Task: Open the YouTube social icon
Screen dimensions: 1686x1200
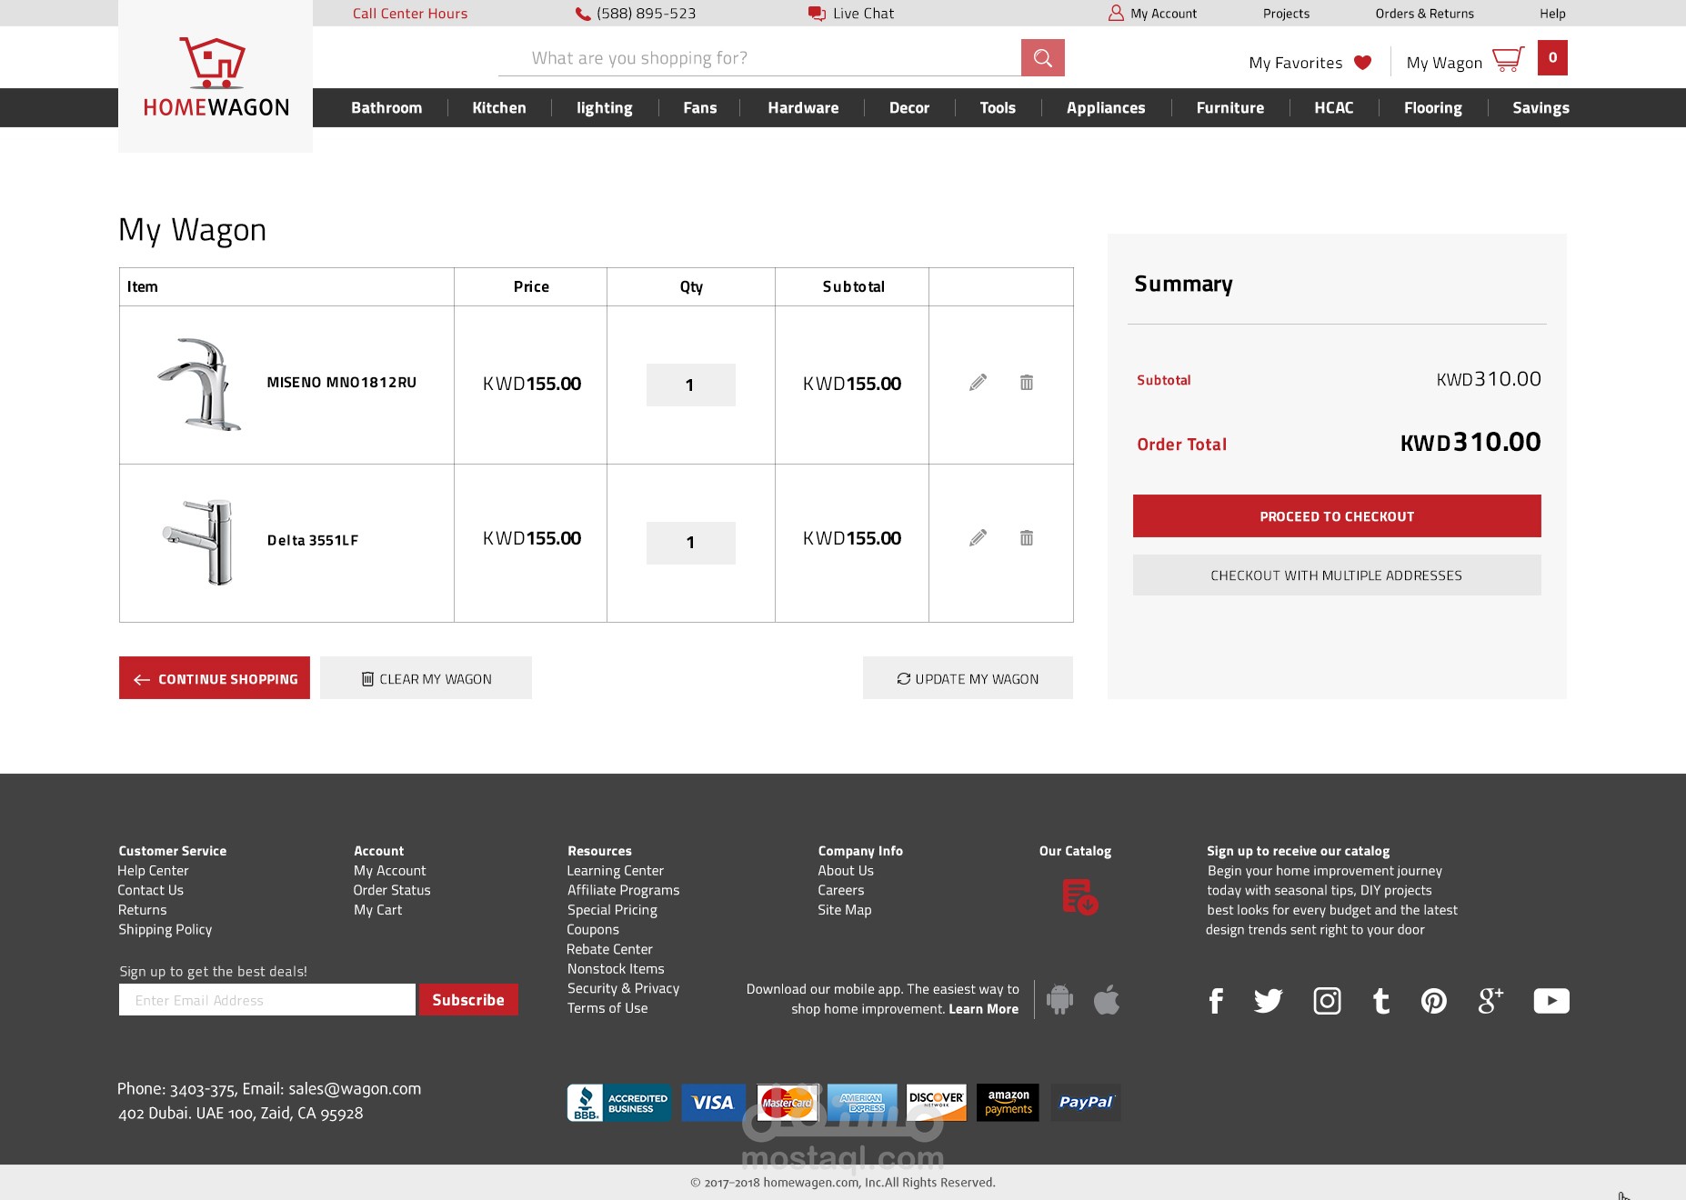Action: point(1551,1001)
